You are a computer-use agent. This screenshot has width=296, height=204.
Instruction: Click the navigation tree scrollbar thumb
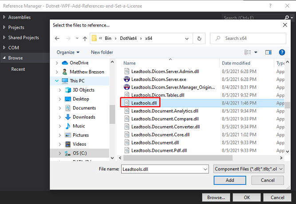tap(112, 115)
